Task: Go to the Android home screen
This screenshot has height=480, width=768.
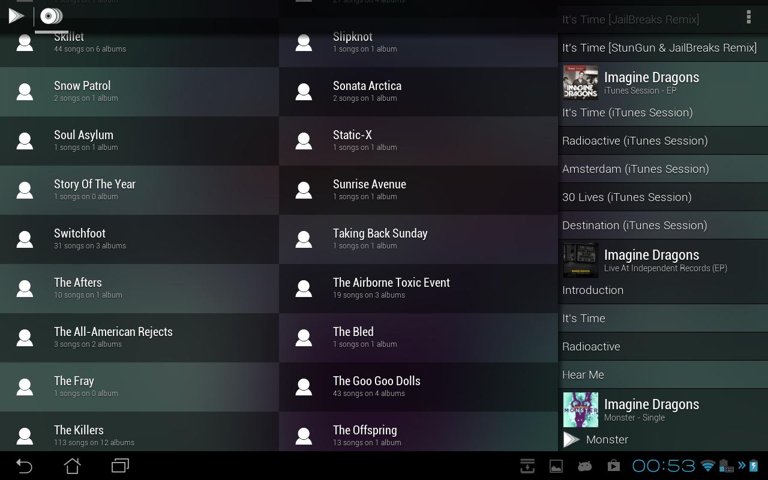Action: click(x=72, y=466)
